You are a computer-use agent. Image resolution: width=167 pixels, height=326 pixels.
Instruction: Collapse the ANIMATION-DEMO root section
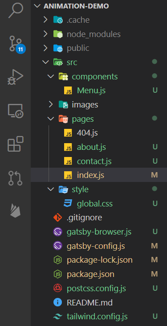click(x=37, y=6)
